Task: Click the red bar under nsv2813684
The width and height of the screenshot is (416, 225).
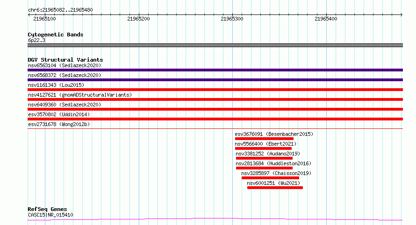Action: [264, 168]
